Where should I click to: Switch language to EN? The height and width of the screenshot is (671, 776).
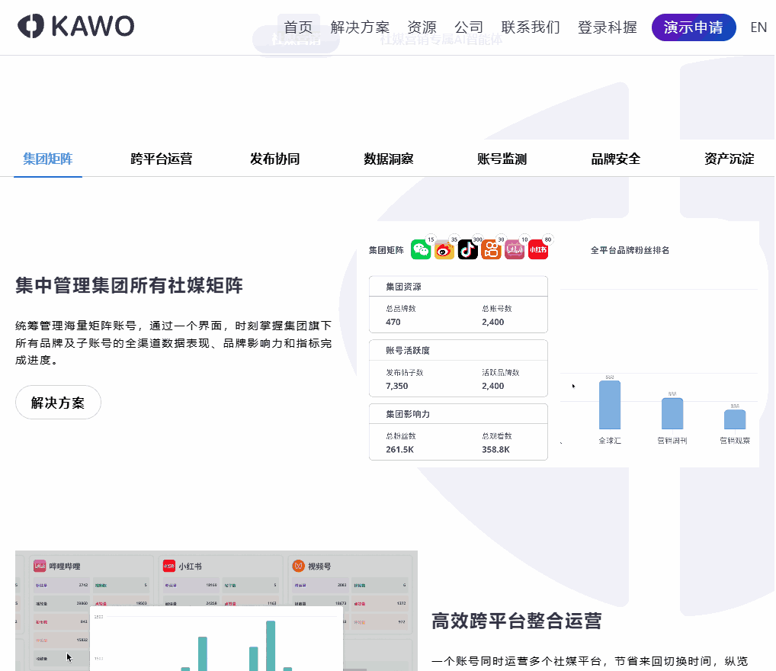point(758,27)
